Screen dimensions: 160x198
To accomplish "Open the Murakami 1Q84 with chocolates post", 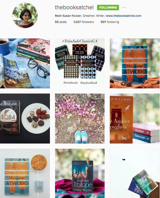I will pos(25,119).
